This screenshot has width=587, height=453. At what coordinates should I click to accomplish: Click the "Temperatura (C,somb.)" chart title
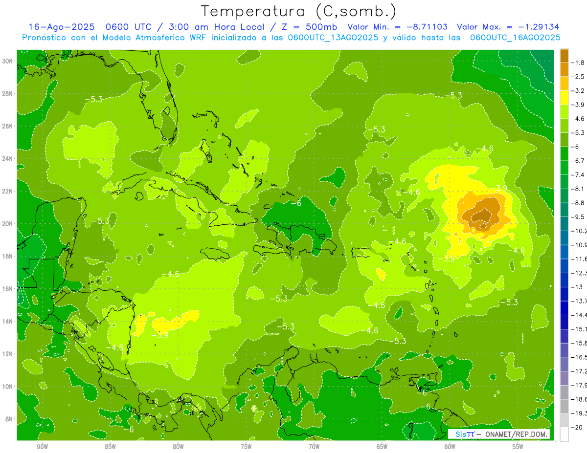tap(299, 11)
